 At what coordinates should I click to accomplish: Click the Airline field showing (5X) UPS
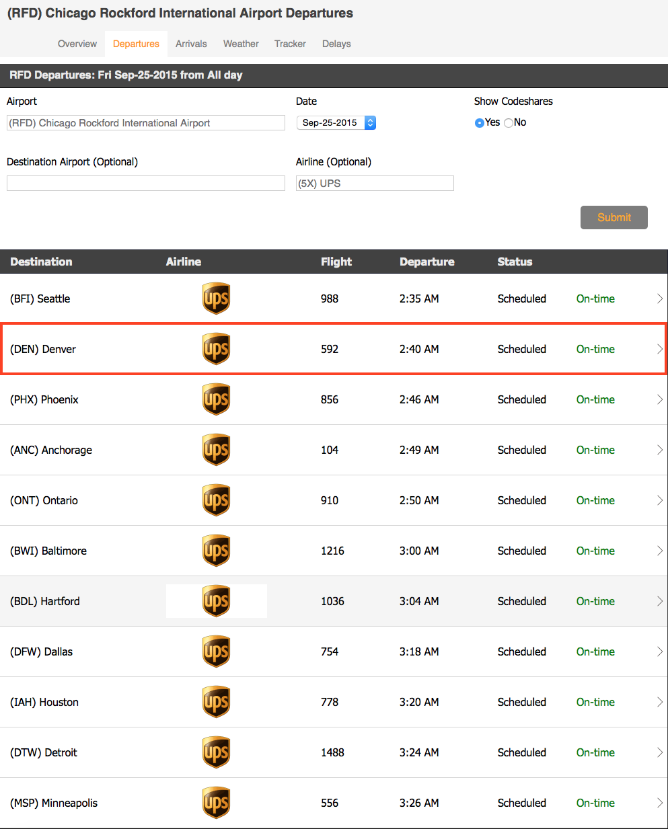375,184
